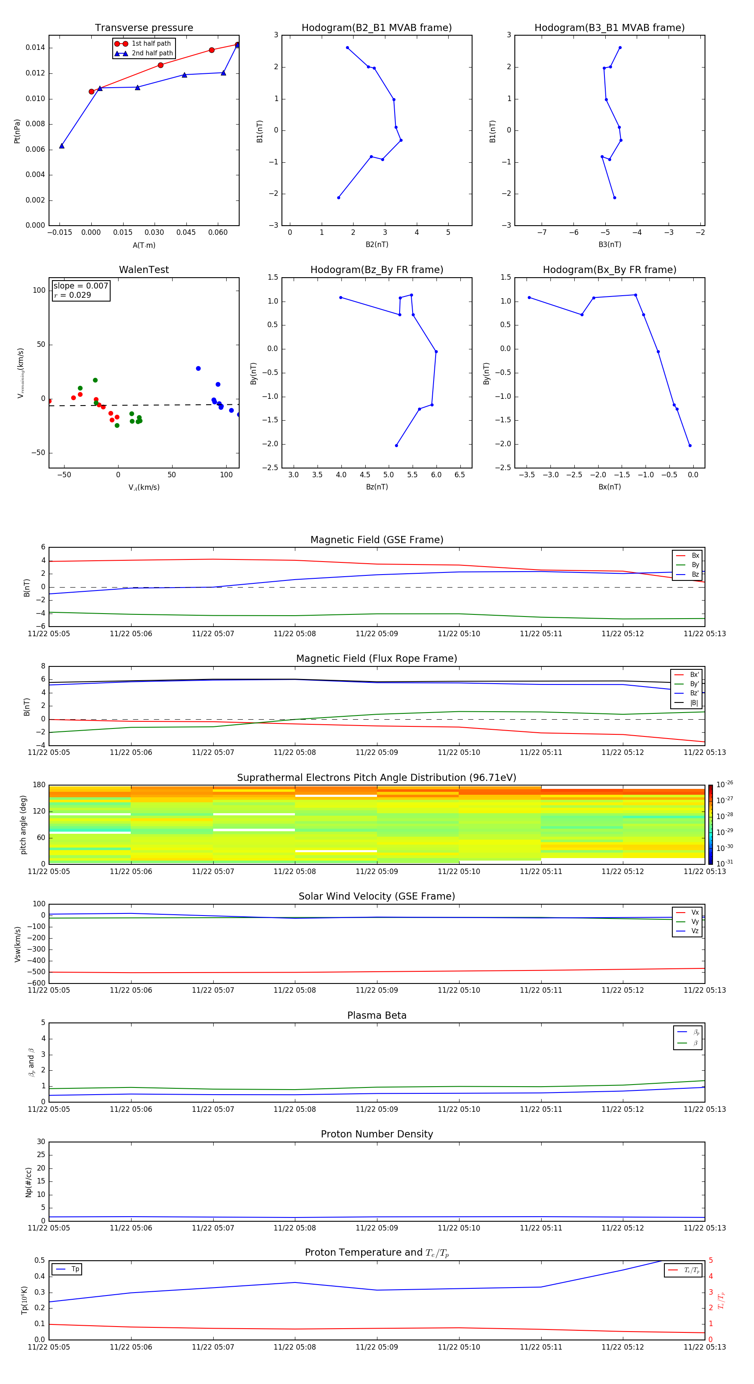This screenshot has width=754, height=1384.
Task: Click the "B2(nT)" x-axis label
Action: [377, 245]
